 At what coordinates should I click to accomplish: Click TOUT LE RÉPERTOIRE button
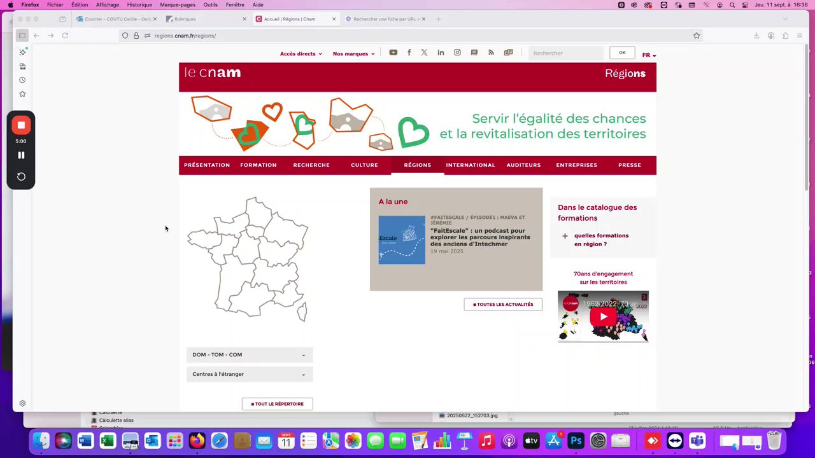tap(277, 403)
